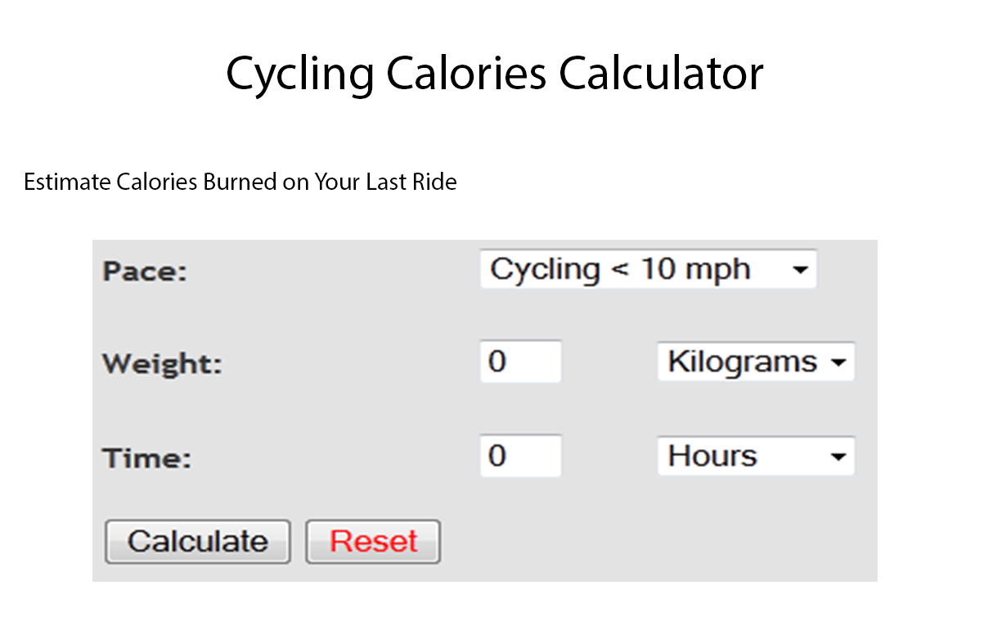Viewport: 984px width, 635px height.
Task: Click inside the Weight input field
Action: click(520, 361)
